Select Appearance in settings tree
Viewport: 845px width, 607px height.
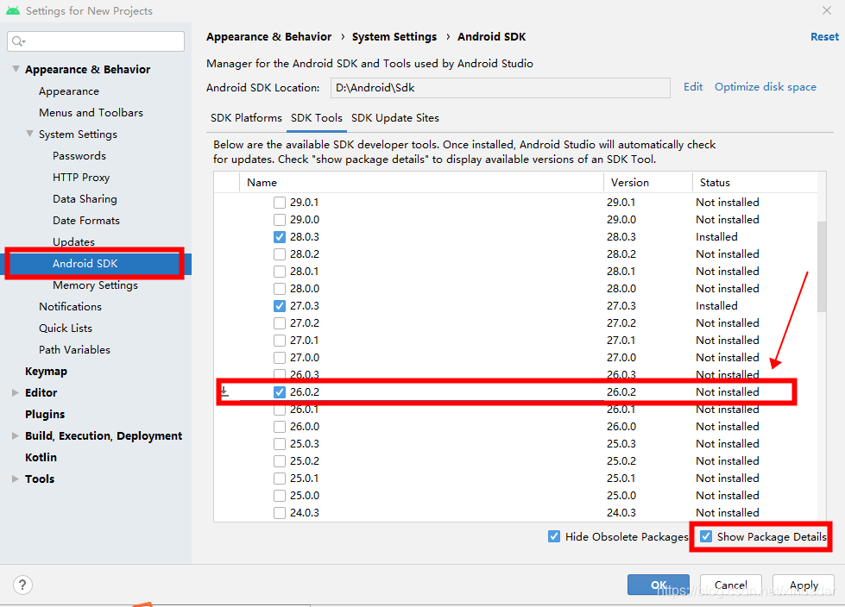68,91
